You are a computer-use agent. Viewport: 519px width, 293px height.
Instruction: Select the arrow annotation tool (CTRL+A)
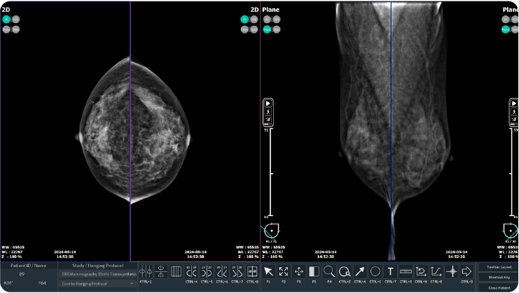click(x=359, y=271)
